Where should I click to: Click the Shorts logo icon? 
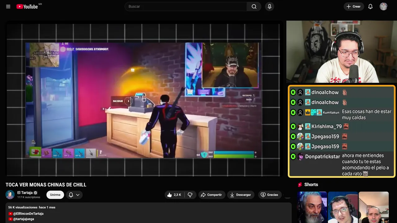pos(300,185)
